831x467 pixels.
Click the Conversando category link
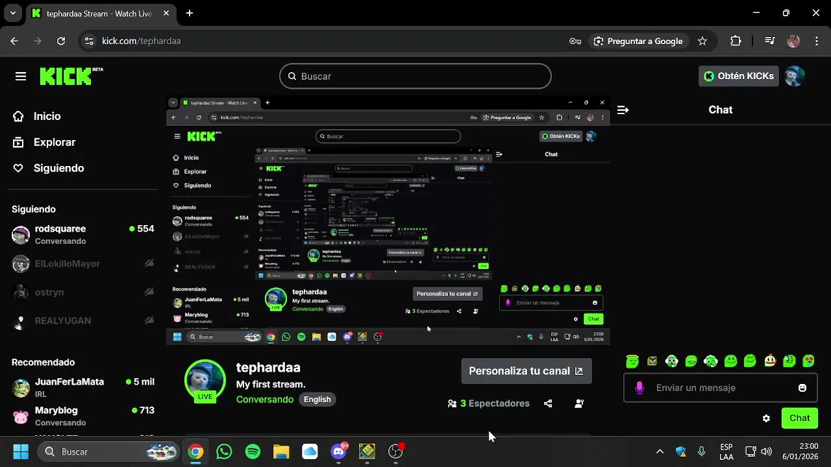pos(265,400)
